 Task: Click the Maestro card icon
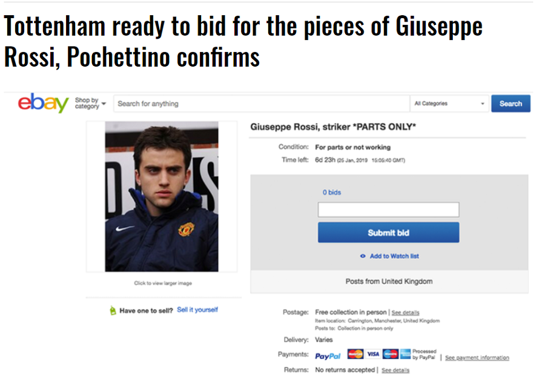click(390, 354)
